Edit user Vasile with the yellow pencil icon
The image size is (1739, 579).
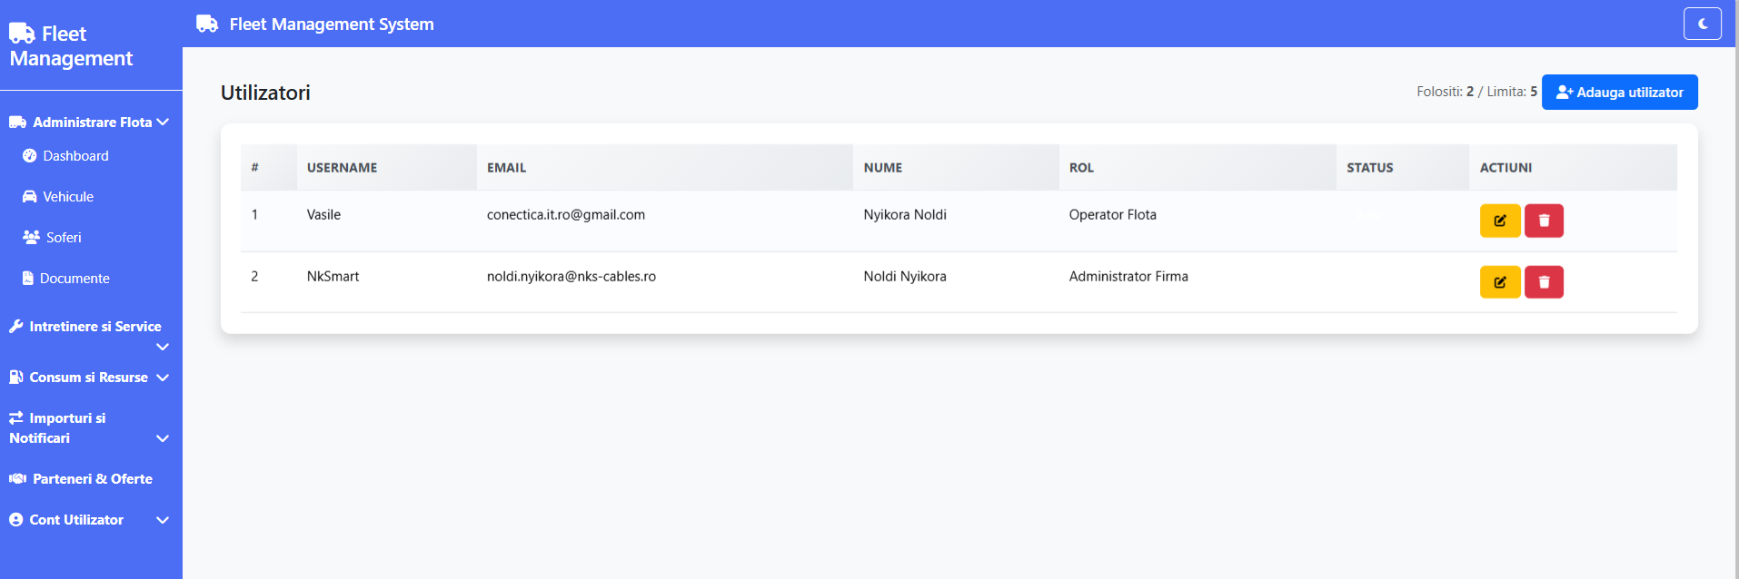1500,221
